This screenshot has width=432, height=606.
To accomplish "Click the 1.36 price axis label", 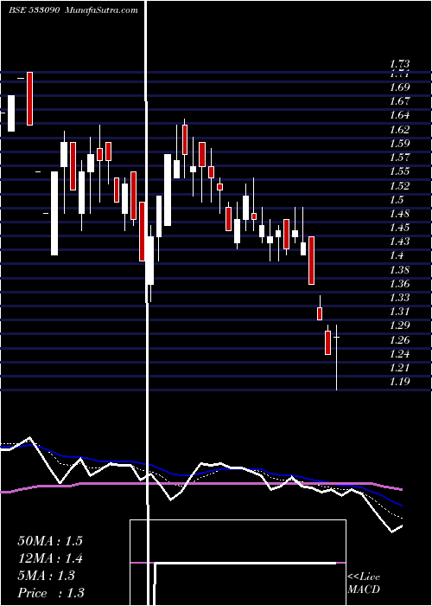I will pos(399,284).
